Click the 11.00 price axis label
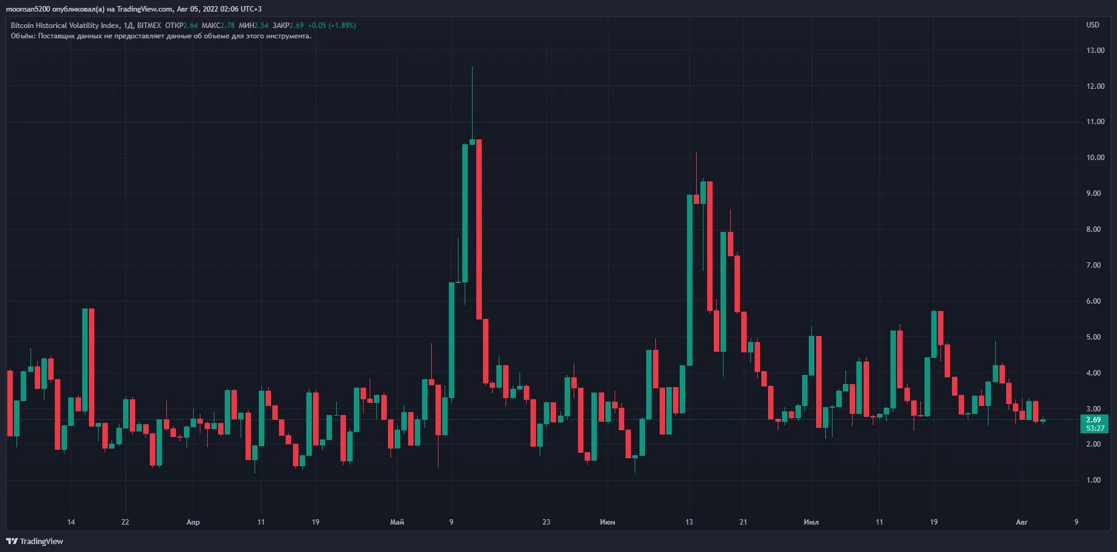The image size is (1117, 552). (1095, 122)
